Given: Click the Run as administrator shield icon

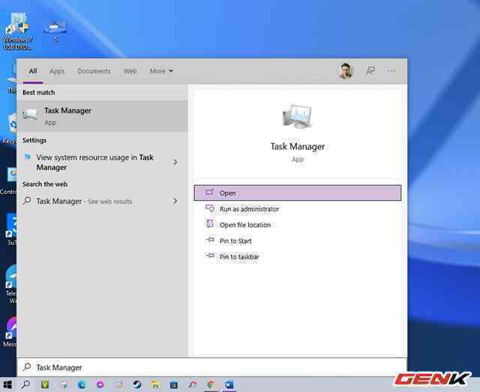Looking at the screenshot, I should tap(210, 208).
